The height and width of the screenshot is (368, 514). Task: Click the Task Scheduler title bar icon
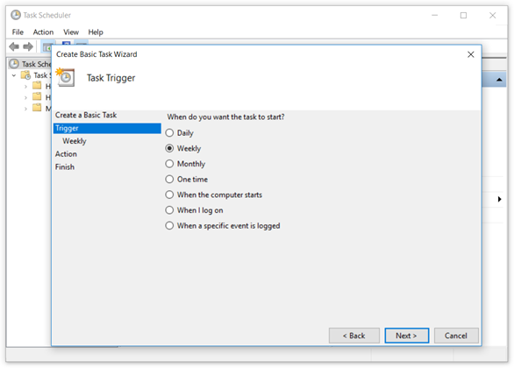[16, 15]
